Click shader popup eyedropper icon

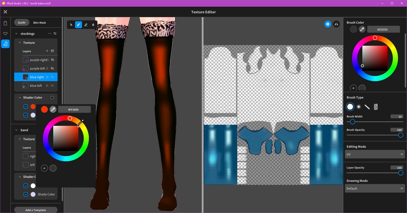click(x=53, y=110)
